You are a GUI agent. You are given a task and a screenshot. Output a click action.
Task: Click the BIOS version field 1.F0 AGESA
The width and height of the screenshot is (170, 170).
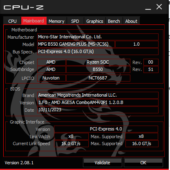click(x=98, y=102)
